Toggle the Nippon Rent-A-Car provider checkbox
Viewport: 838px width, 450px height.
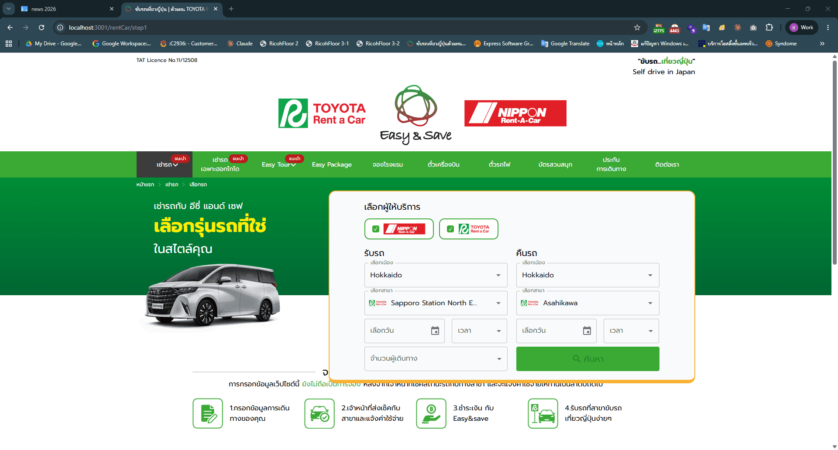(375, 229)
